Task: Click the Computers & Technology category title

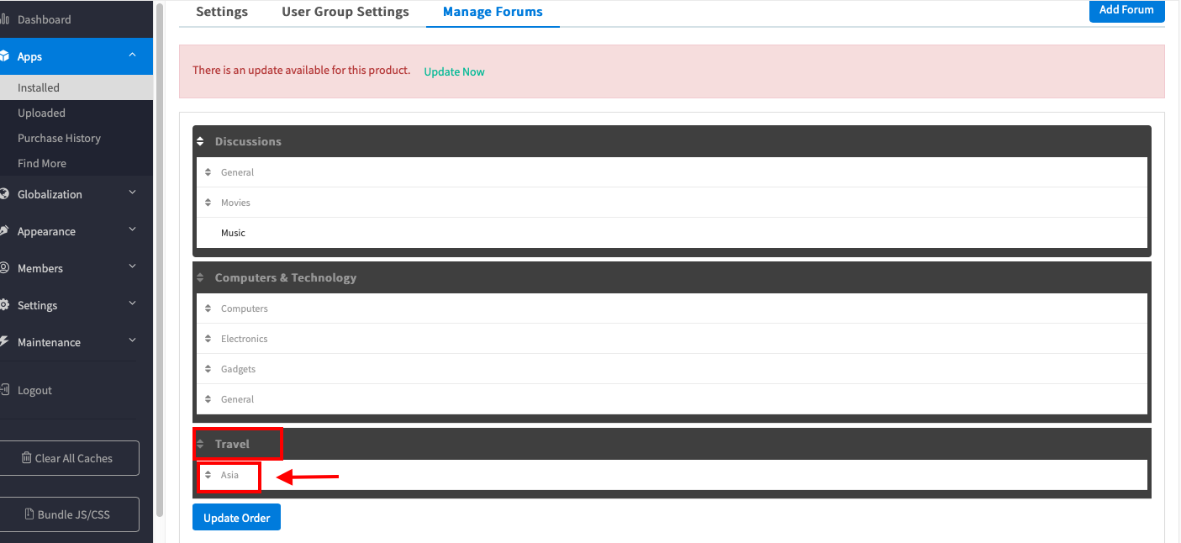Action: (286, 277)
